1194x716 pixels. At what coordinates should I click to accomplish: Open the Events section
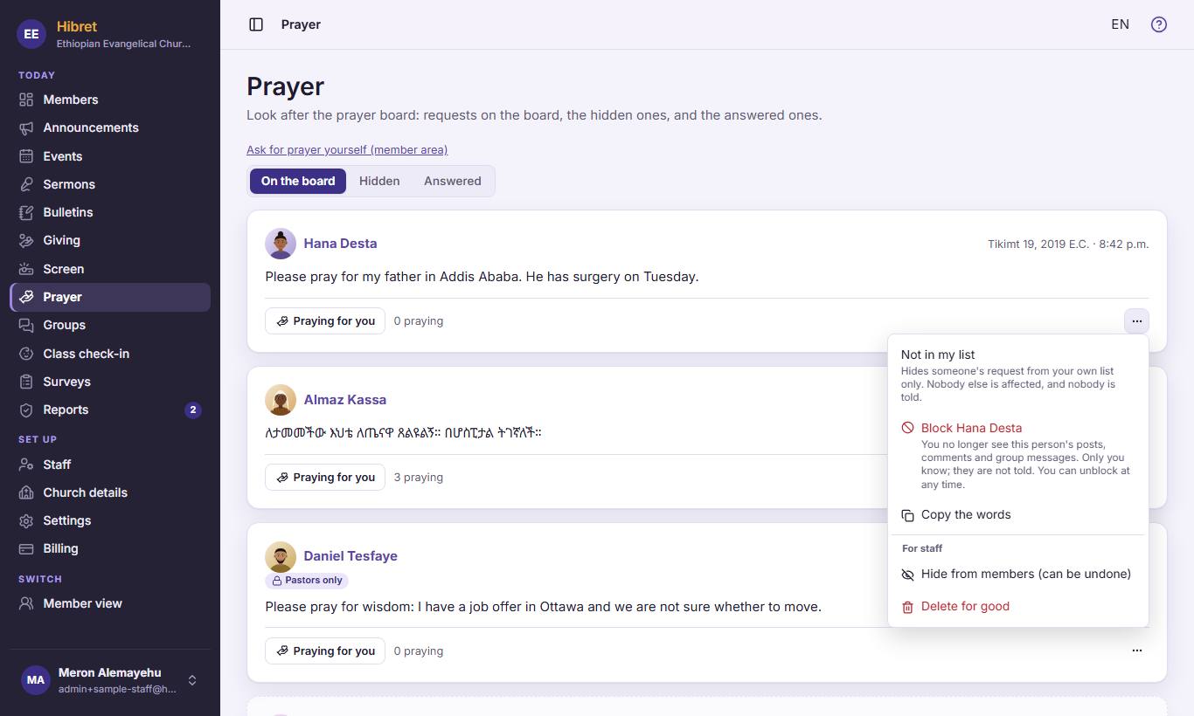110,156
